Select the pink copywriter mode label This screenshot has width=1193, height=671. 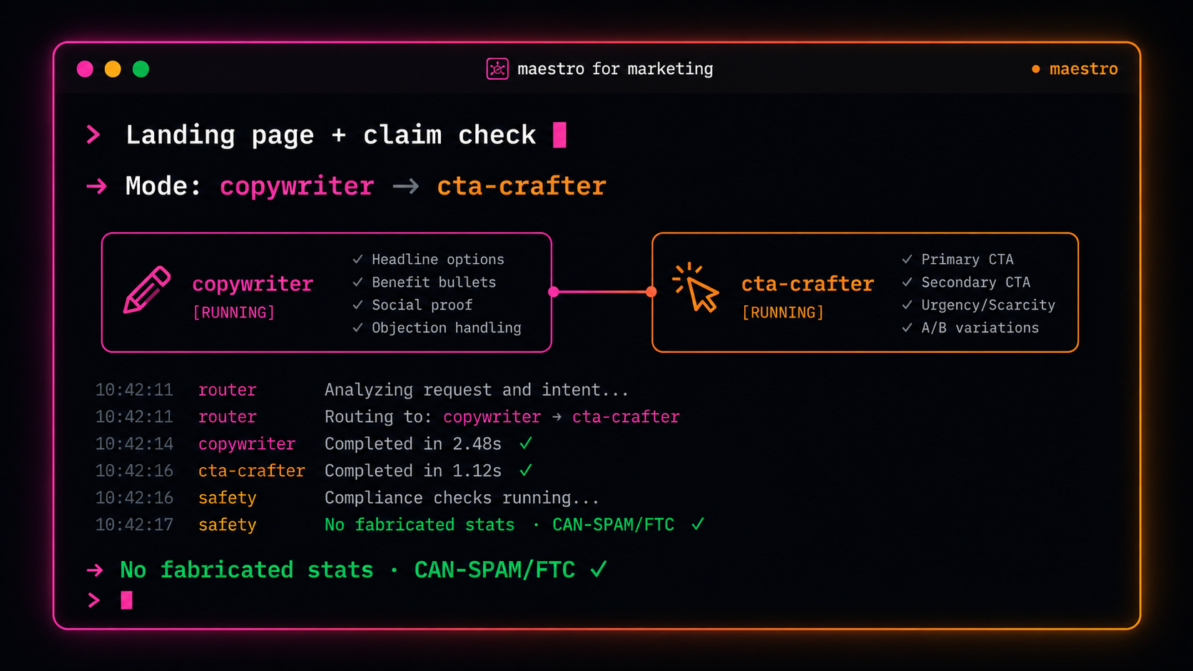tap(297, 187)
